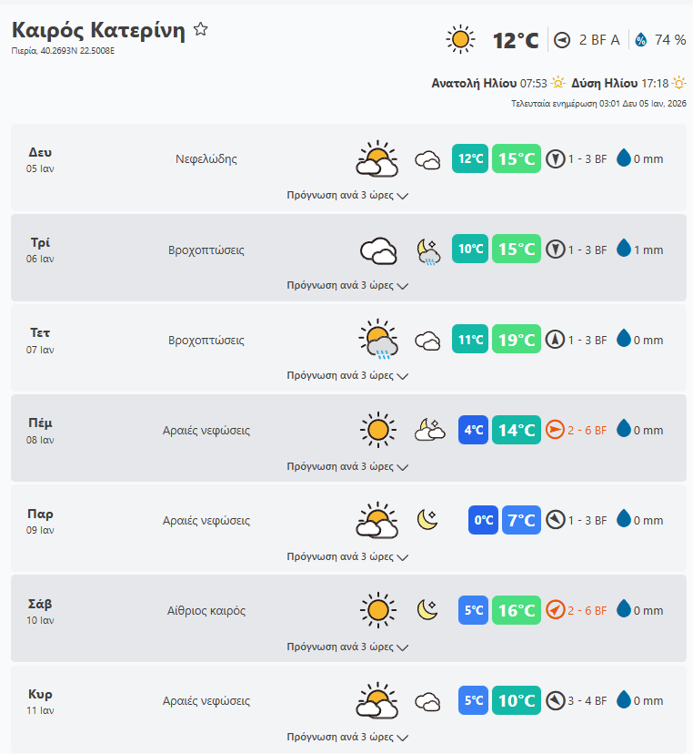Click the blue 0°C low temperature badge
This screenshot has height=754, width=693.
coord(483,520)
